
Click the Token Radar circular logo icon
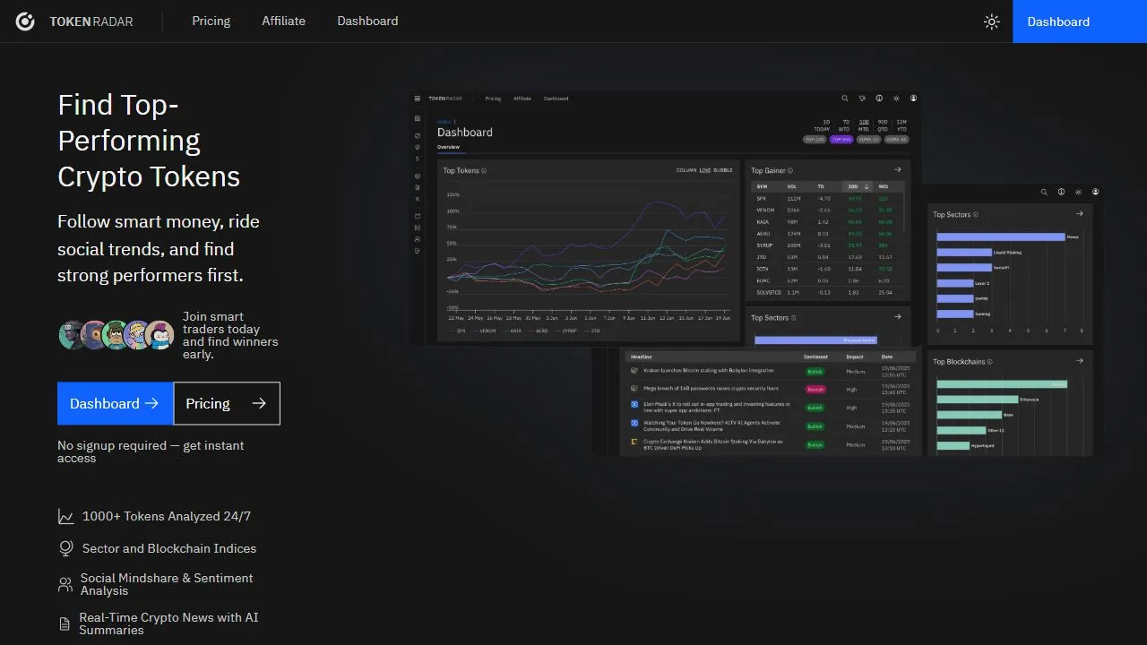pyautogui.click(x=25, y=21)
